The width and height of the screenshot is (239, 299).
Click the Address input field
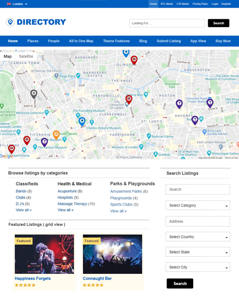click(198, 222)
